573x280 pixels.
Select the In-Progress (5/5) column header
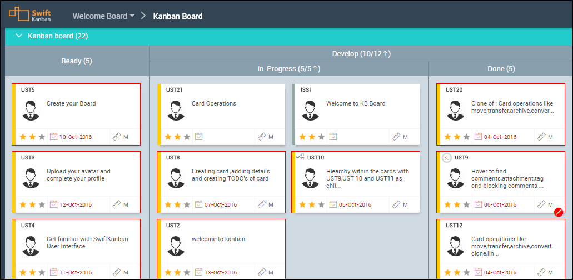point(288,69)
